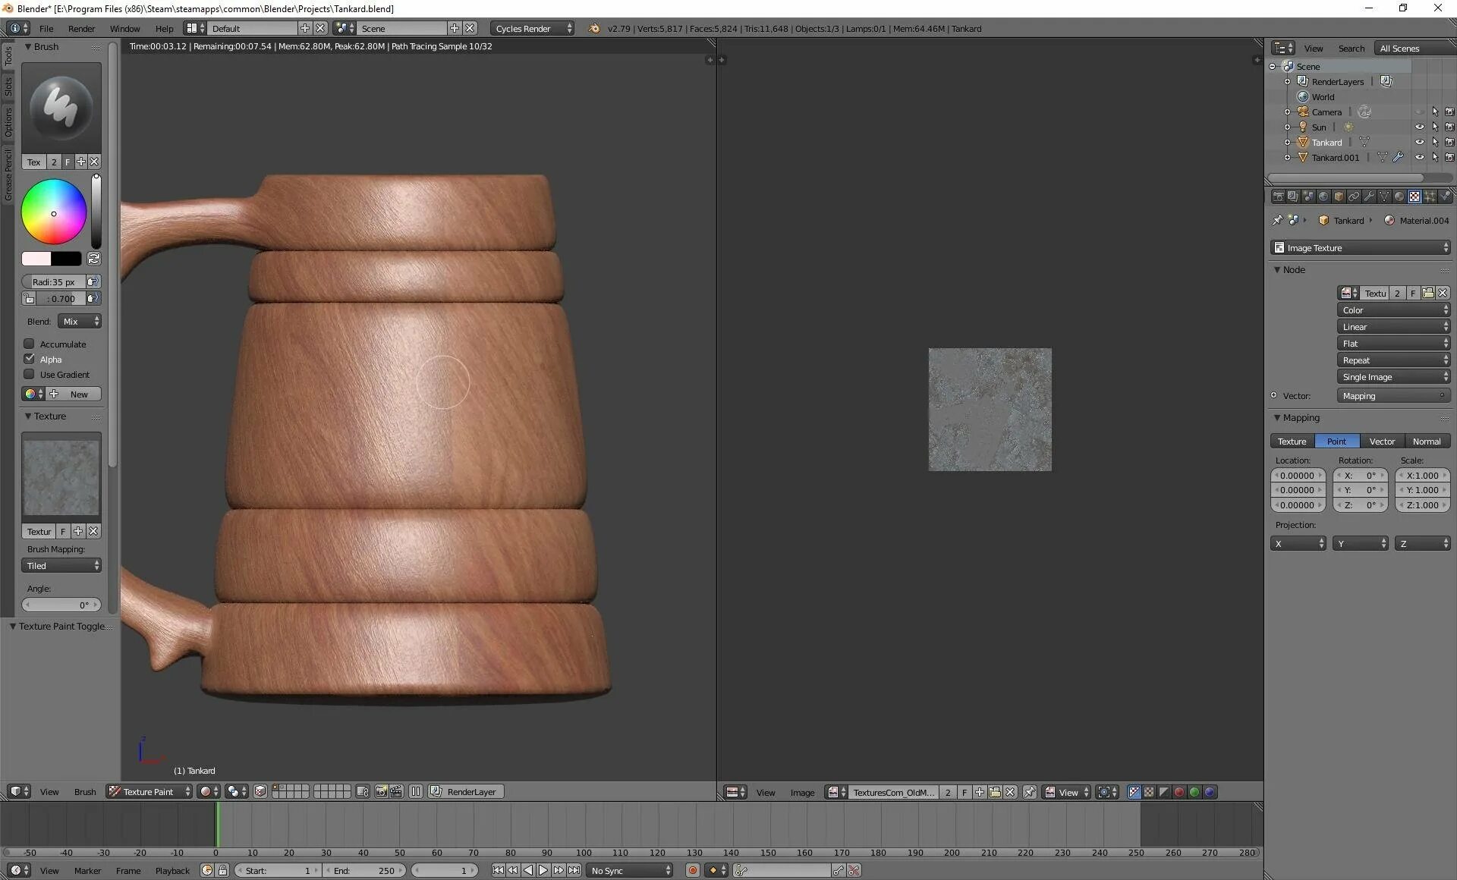Open the Texture properties tab icon
The width and height of the screenshot is (1457, 880).
pos(1415,196)
